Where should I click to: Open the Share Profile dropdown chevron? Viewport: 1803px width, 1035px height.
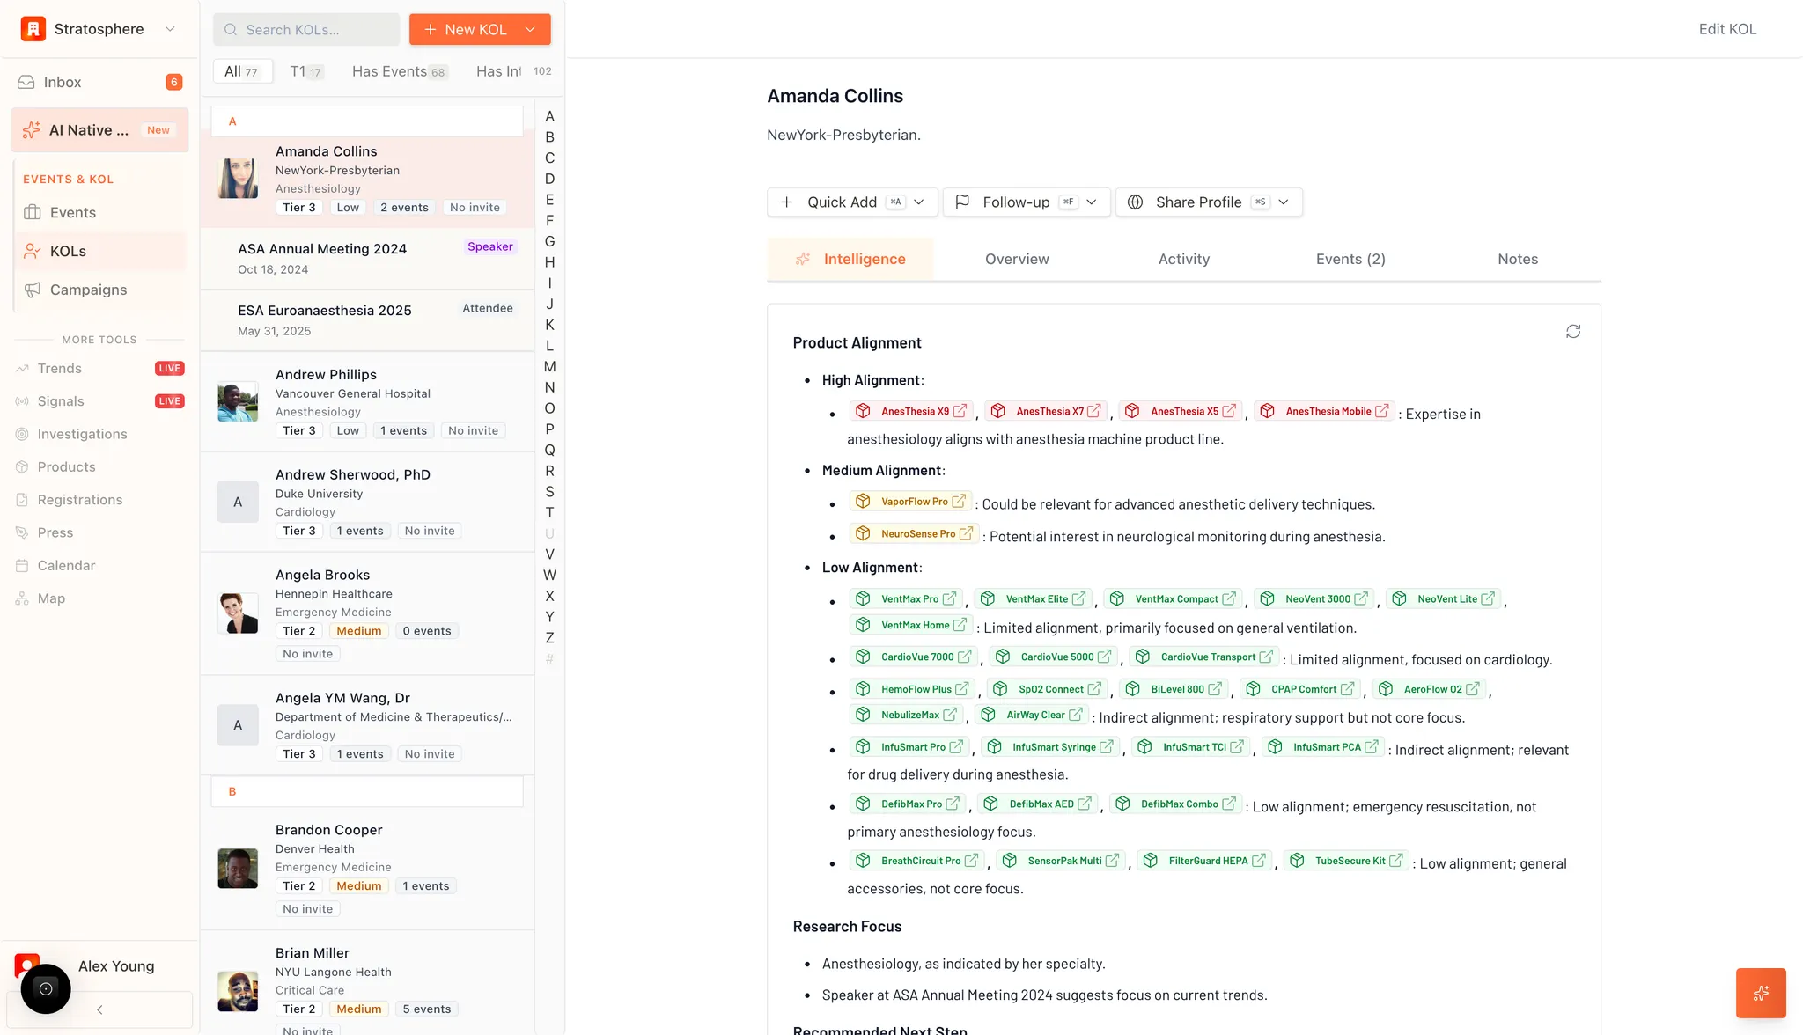pos(1284,202)
